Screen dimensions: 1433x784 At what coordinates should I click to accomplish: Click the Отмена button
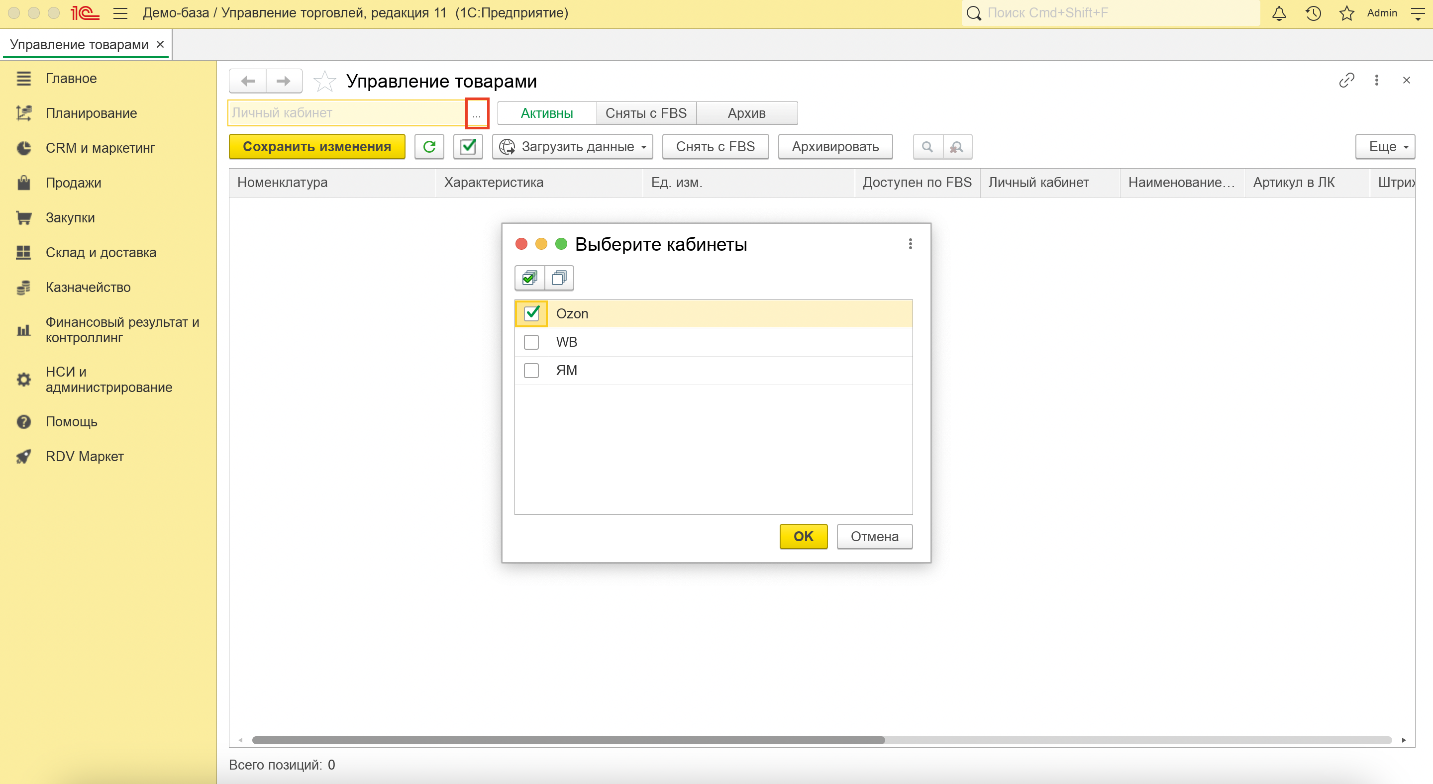pyautogui.click(x=874, y=537)
